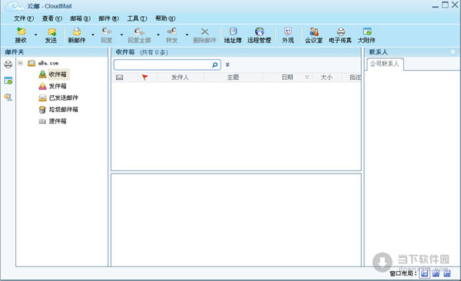Open the 外观 appearance settings
The height and width of the screenshot is (281, 461).
coord(288,35)
